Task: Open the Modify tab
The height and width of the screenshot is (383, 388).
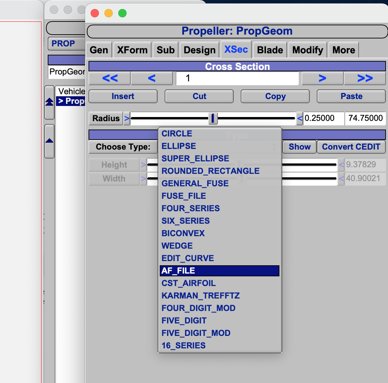Action: click(x=307, y=50)
